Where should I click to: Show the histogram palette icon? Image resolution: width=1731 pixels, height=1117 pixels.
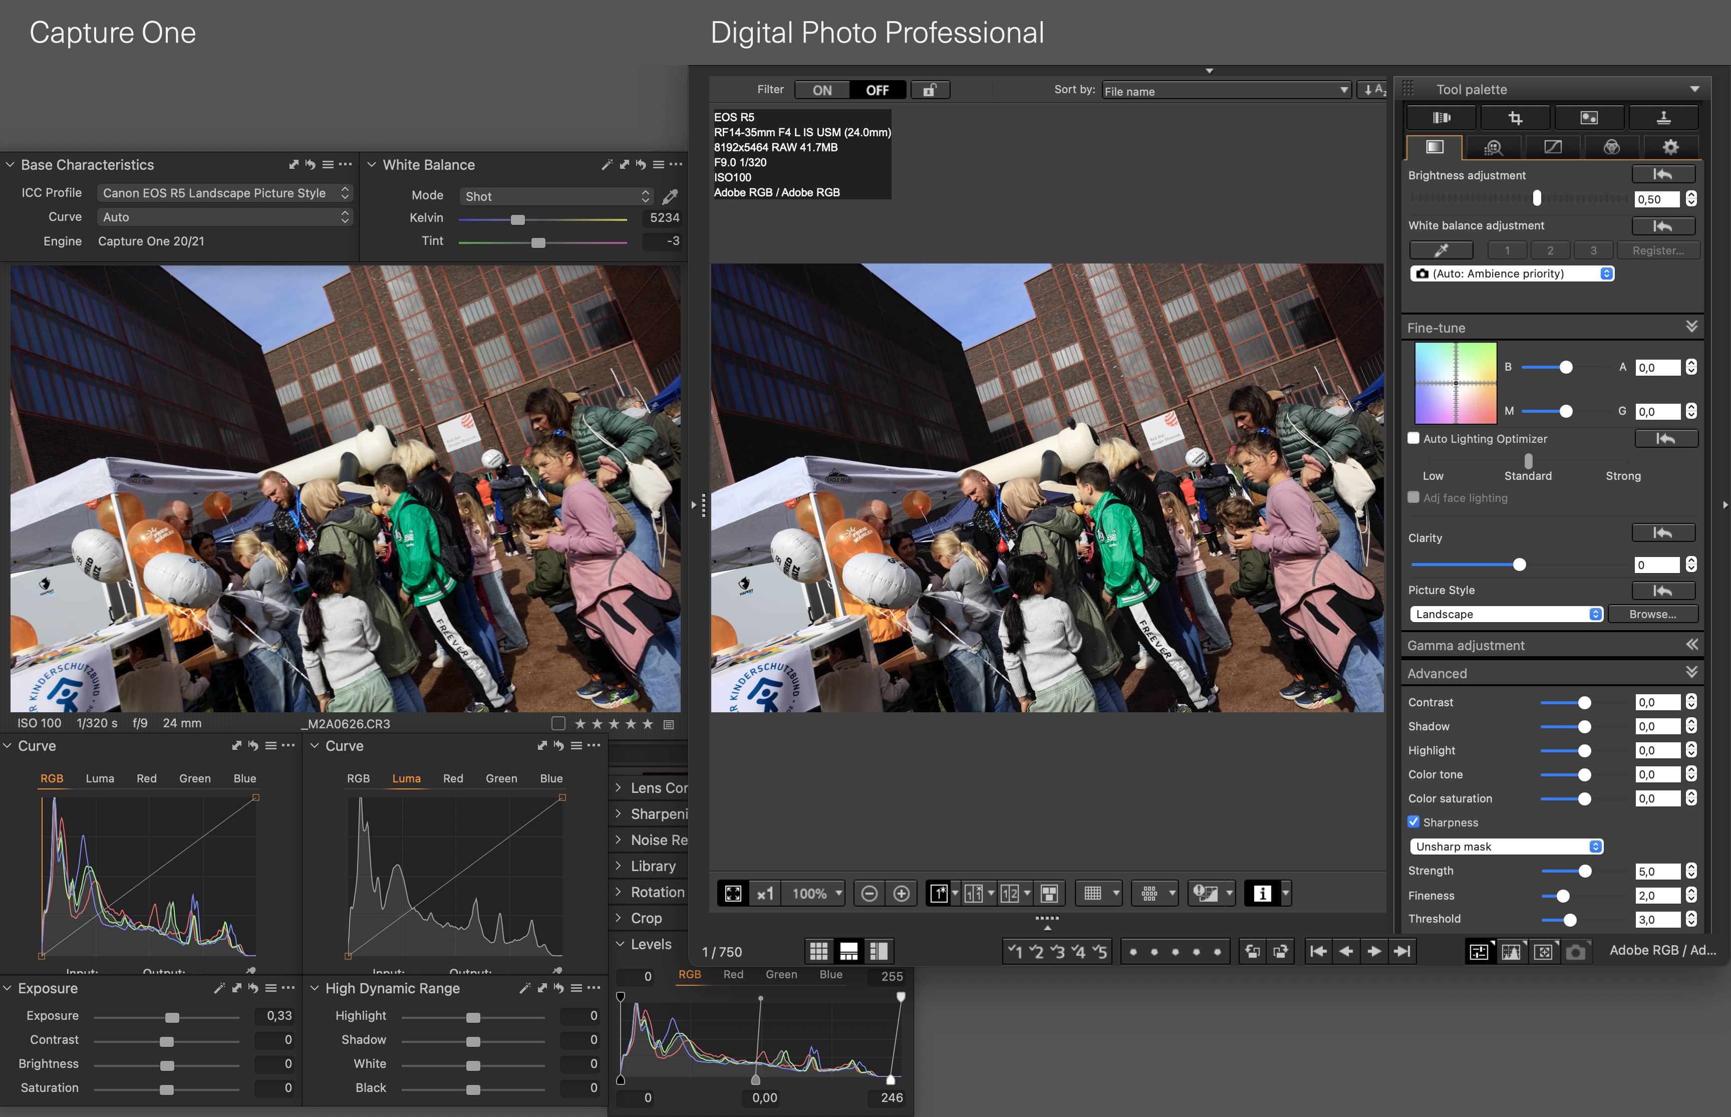pyautogui.click(x=1511, y=951)
